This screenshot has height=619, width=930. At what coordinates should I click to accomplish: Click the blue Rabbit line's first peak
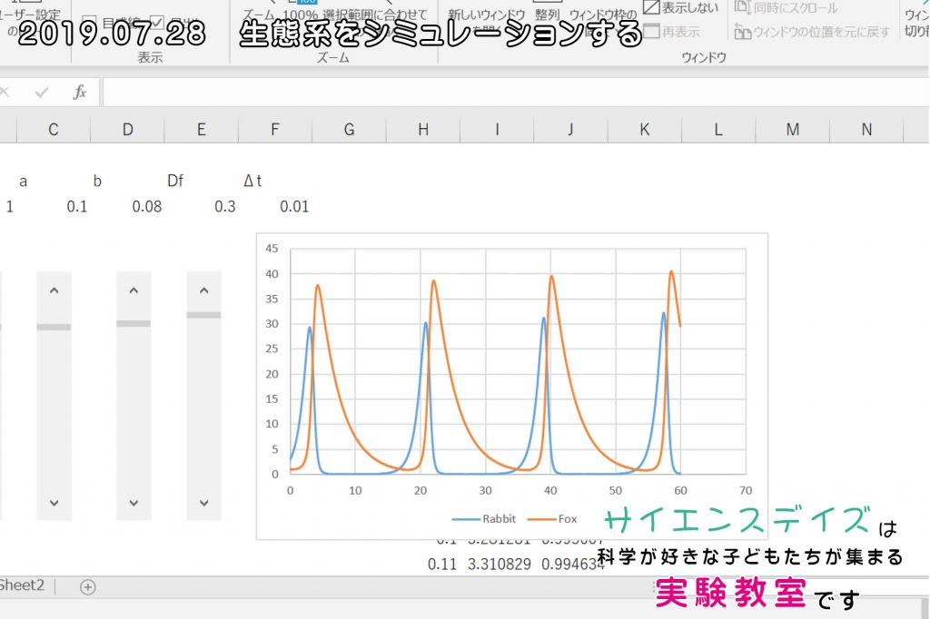310,328
